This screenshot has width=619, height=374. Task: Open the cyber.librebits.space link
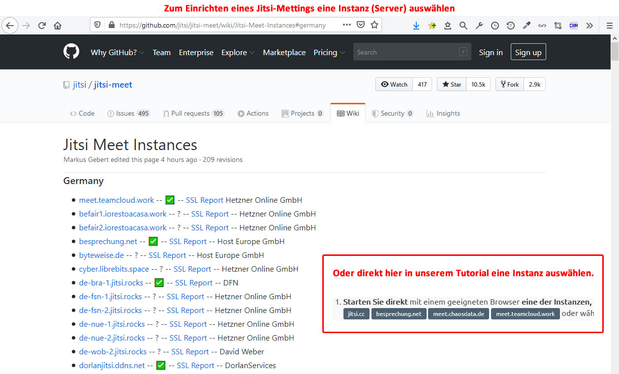[x=114, y=269]
